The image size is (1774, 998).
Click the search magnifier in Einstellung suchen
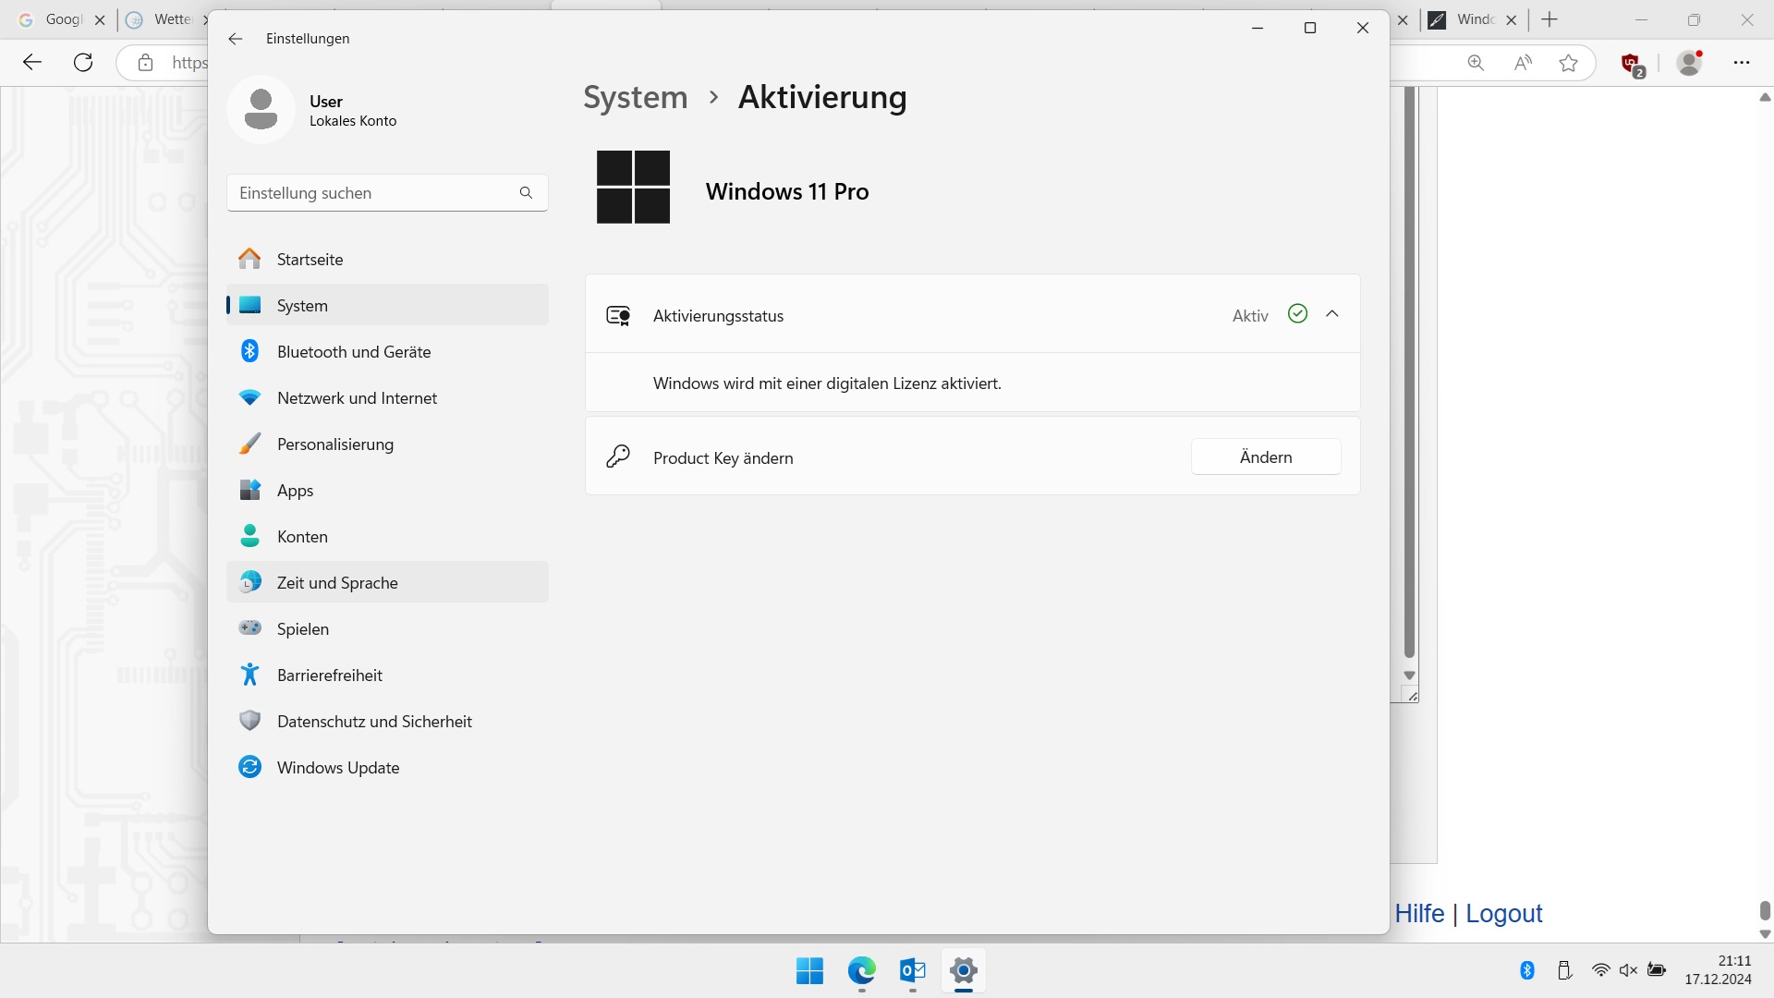[x=526, y=193]
